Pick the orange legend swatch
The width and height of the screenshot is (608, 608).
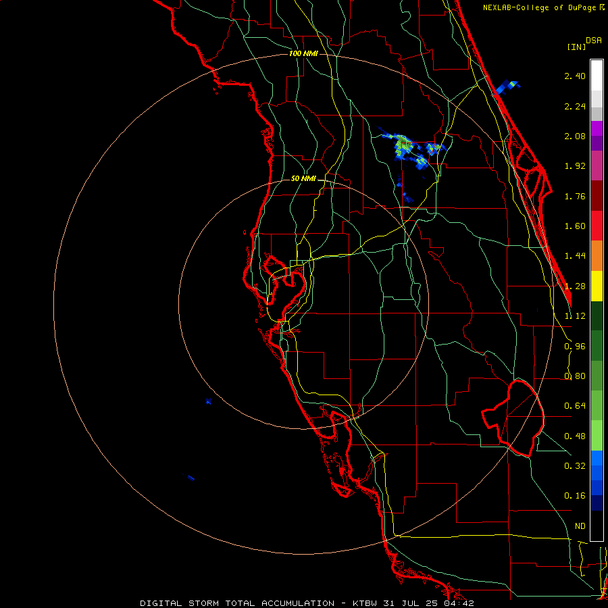(597, 256)
